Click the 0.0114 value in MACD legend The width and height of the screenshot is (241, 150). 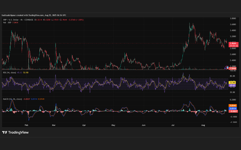[34, 99]
